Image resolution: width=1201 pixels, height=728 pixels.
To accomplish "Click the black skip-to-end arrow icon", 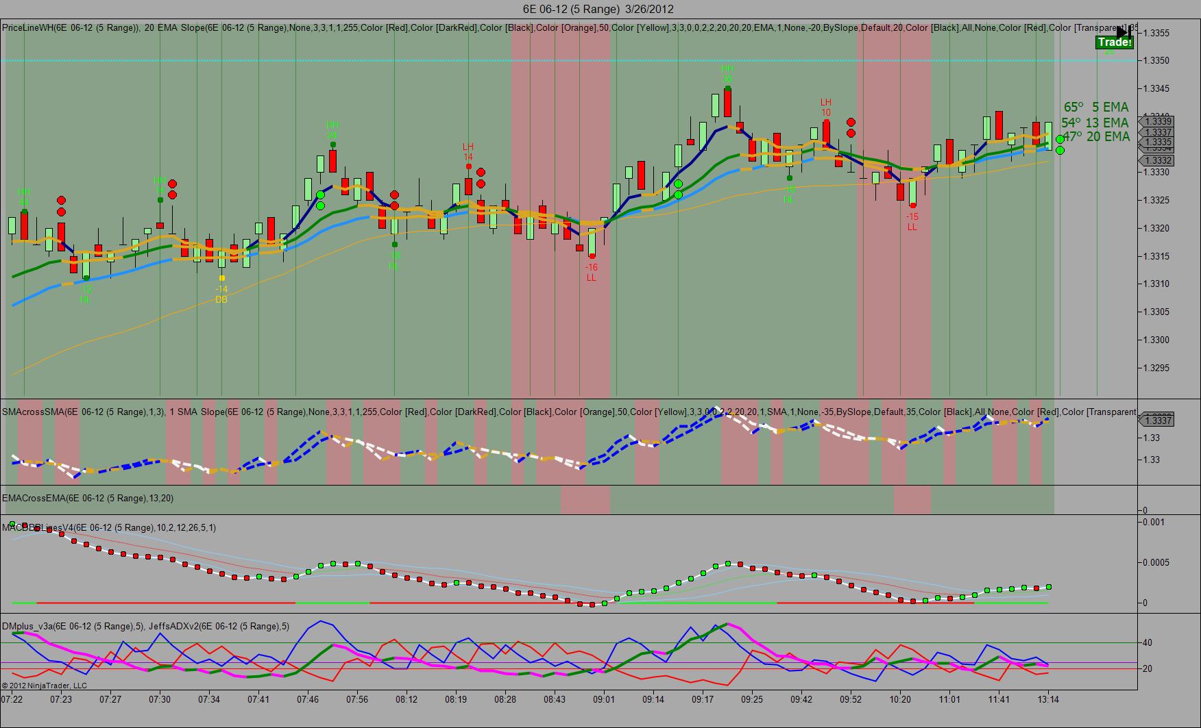I will pos(1124,32).
